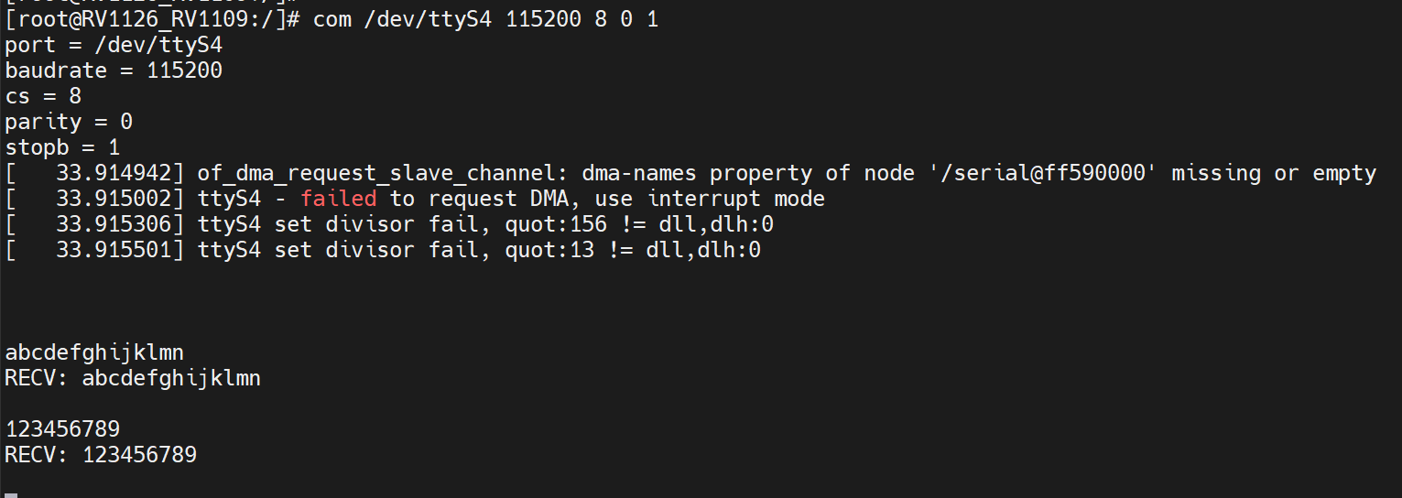The width and height of the screenshot is (1402, 498).
Task: Click the red 'failed' word
Action: (x=338, y=199)
